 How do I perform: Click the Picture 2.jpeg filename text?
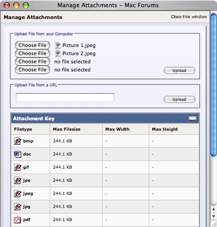coord(79,53)
